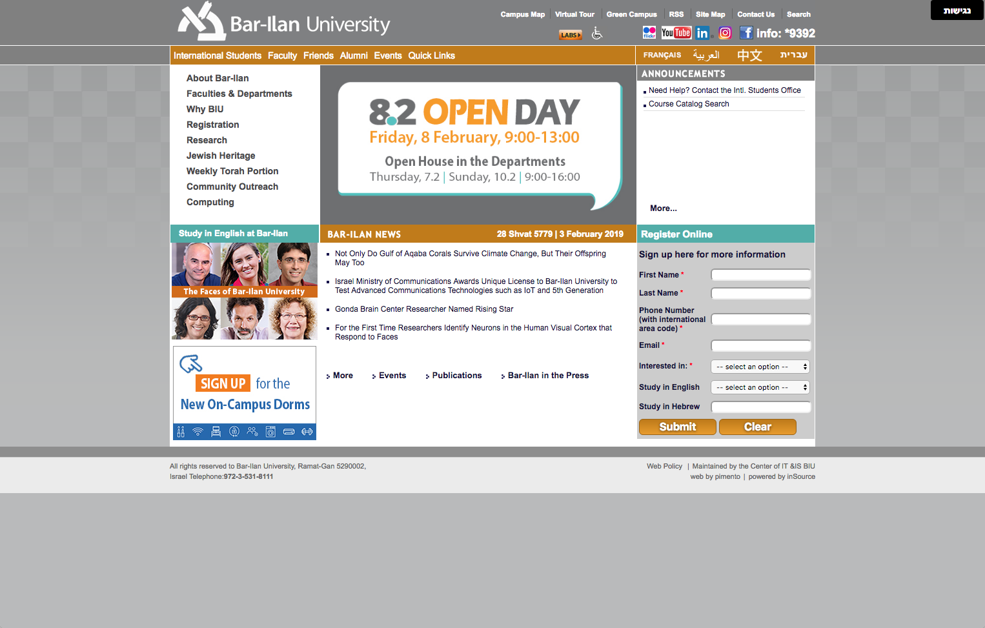Image resolution: width=985 pixels, height=628 pixels.
Task: Open the Quick Links menu
Action: click(x=432, y=56)
